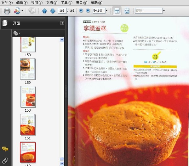
Task: Open the 帮助(H) menu
Action: tap(96, 3)
